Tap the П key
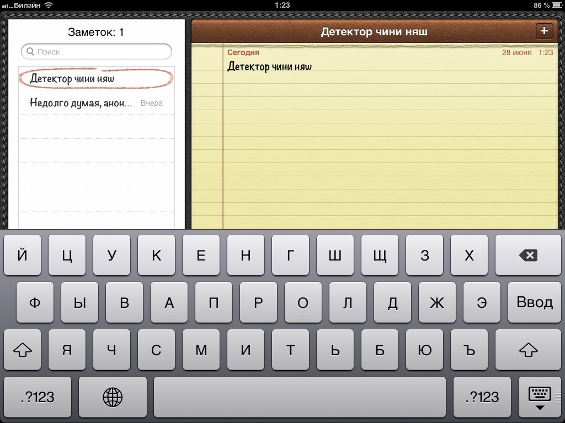The image size is (565, 423). tap(214, 302)
